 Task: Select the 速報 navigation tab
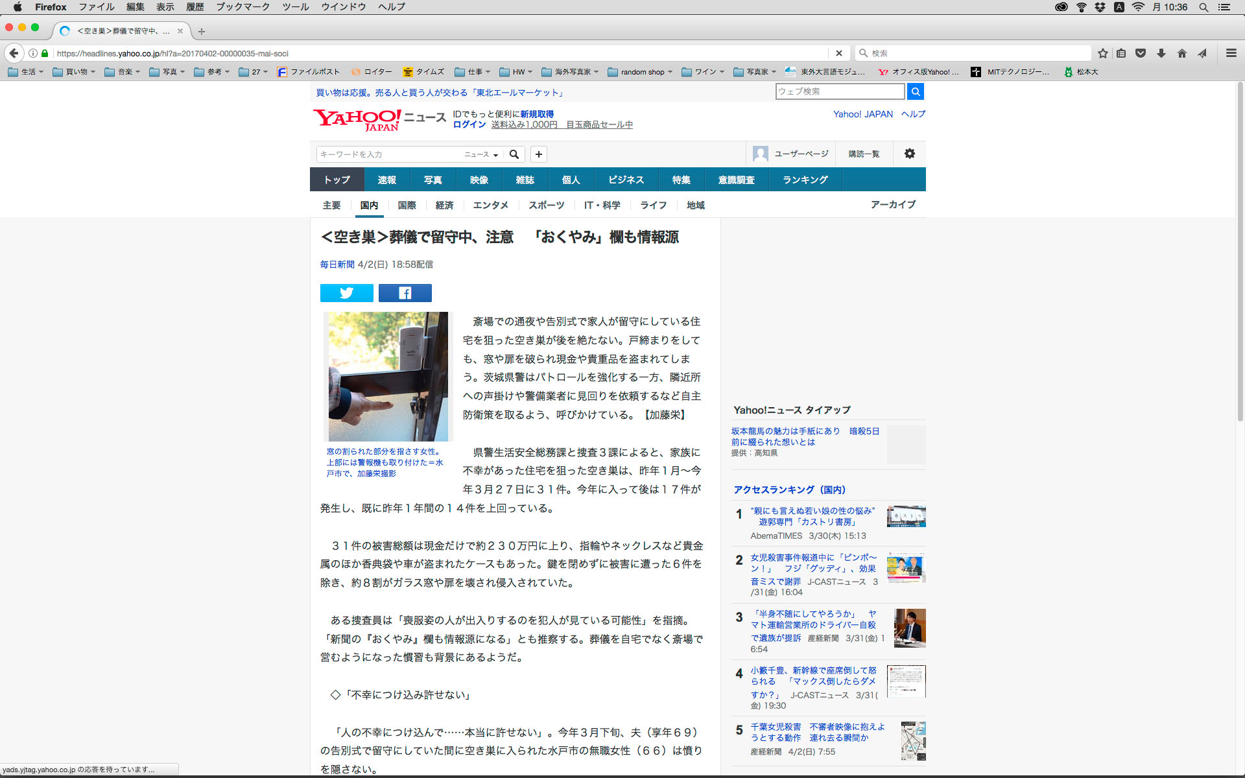(386, 180)
